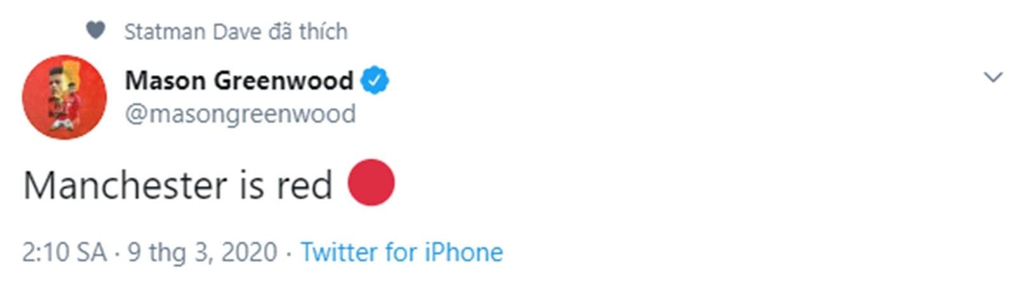
Task: Click the word "iPhone" in source link
Action: pos(464,252)
